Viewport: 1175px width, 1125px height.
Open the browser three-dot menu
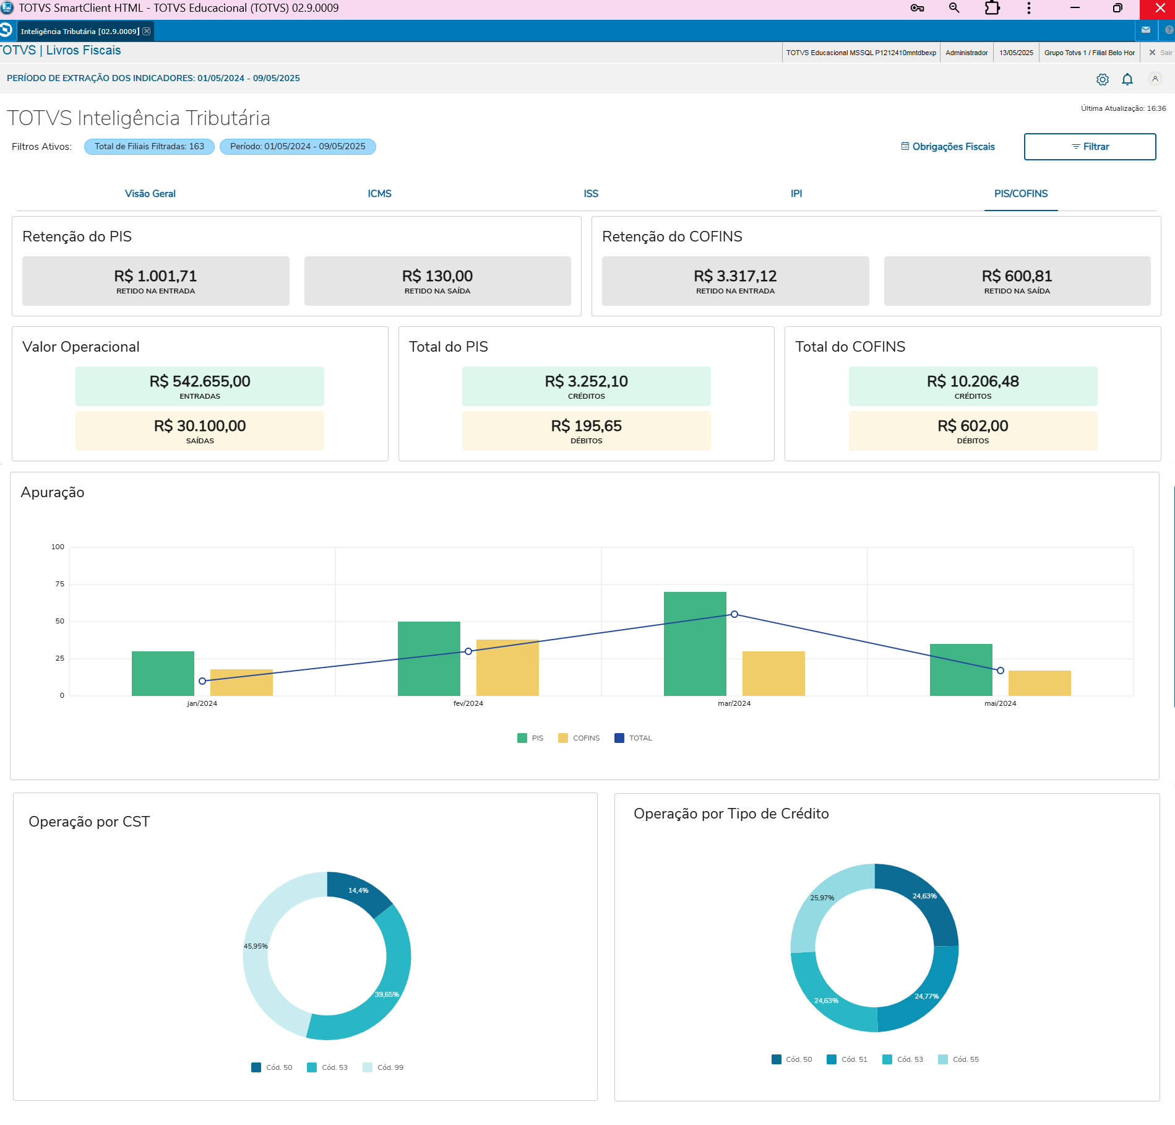click(x=1029, y=8)
